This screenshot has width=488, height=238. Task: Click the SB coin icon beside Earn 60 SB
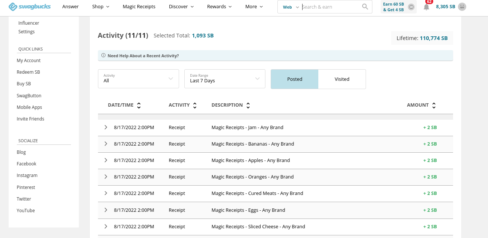(411, 7)
